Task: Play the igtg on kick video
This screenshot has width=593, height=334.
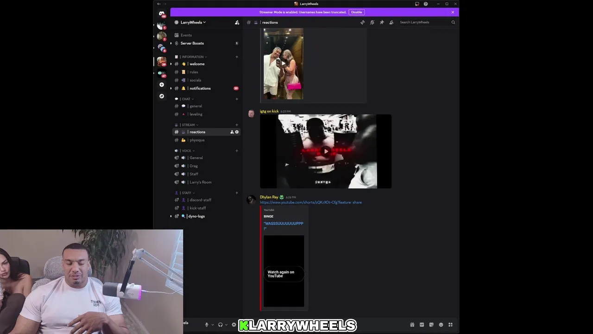Action: point(326,151)
